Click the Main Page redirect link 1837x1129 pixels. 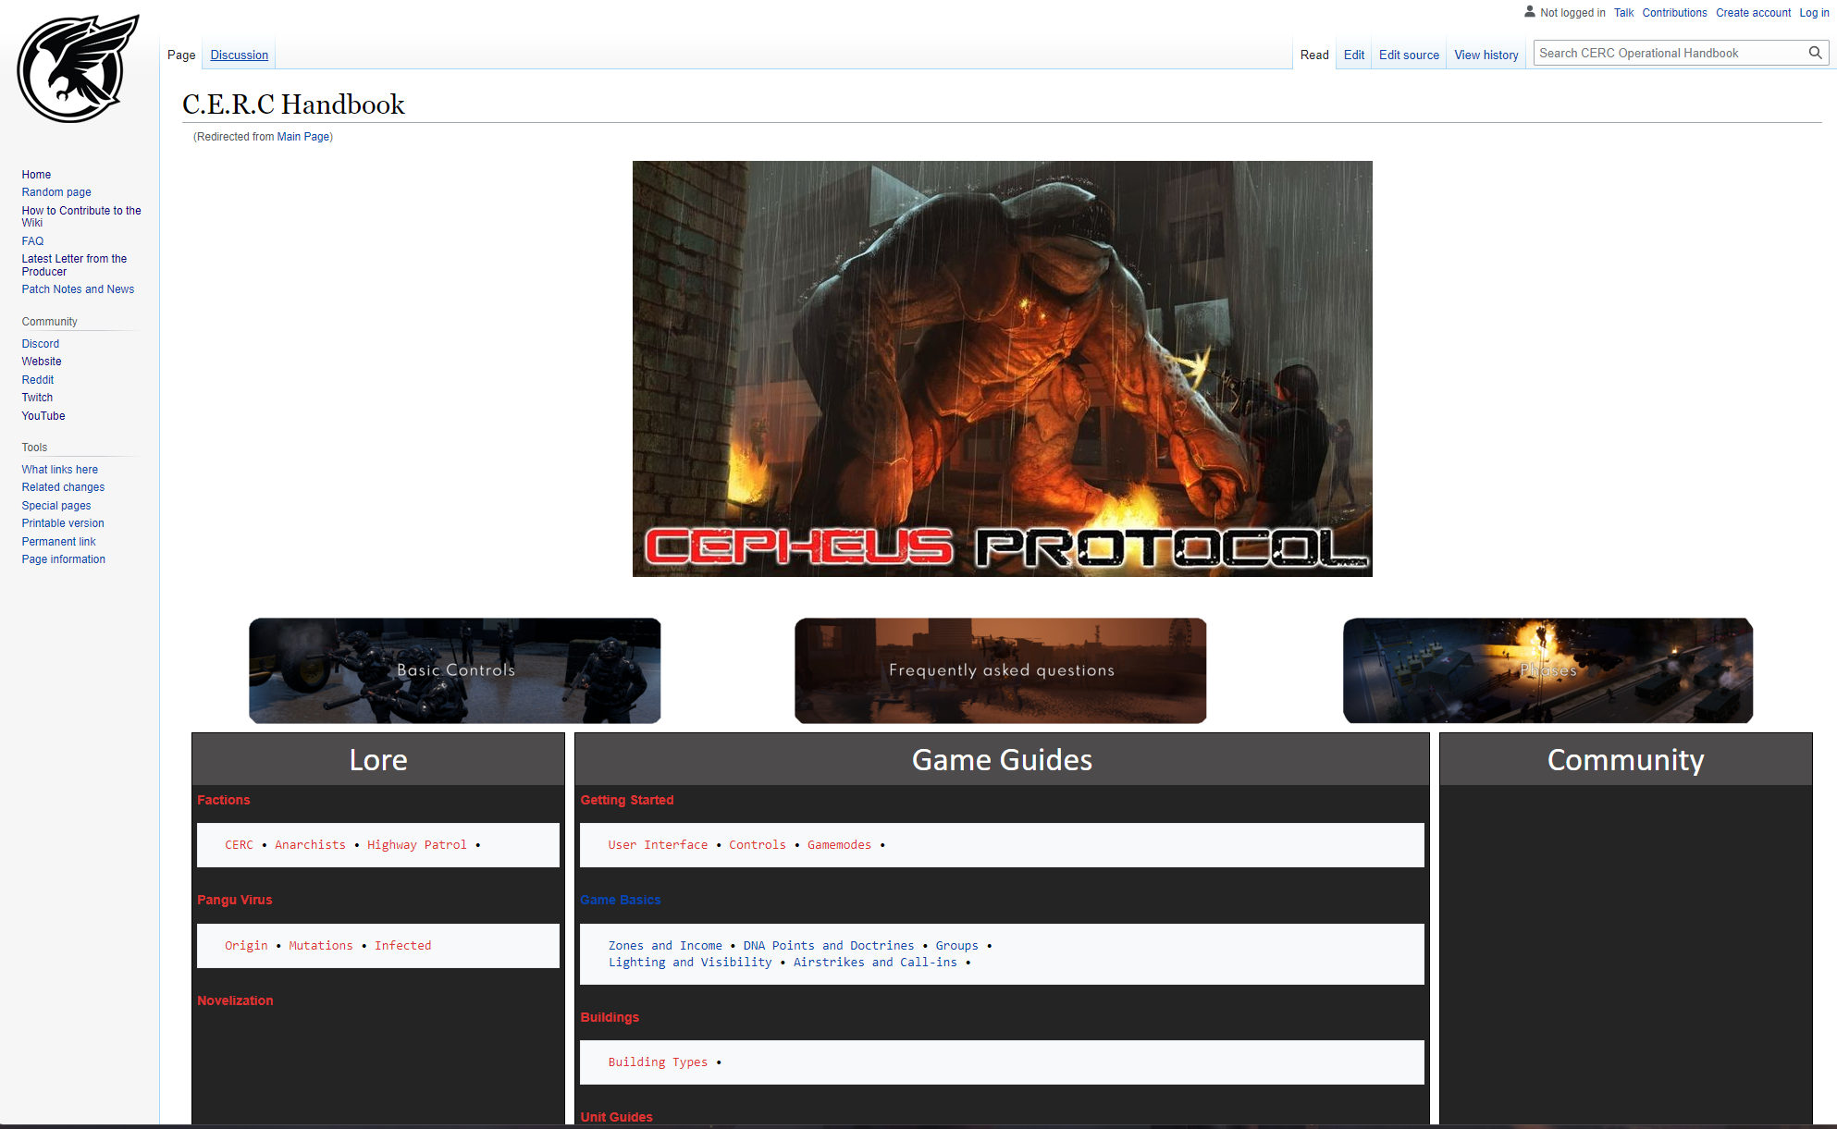[303, 136]
